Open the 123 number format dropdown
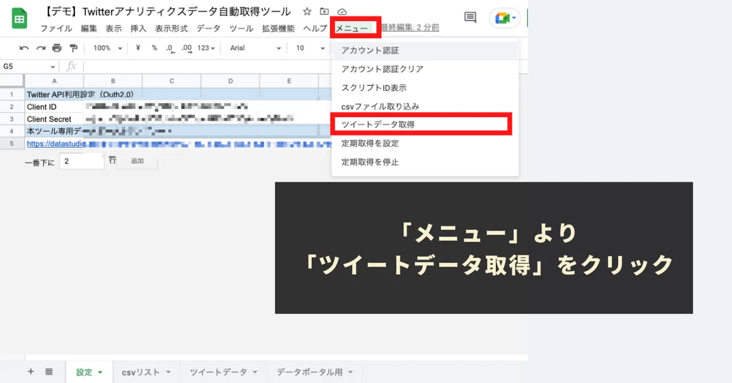 [207, 48]
